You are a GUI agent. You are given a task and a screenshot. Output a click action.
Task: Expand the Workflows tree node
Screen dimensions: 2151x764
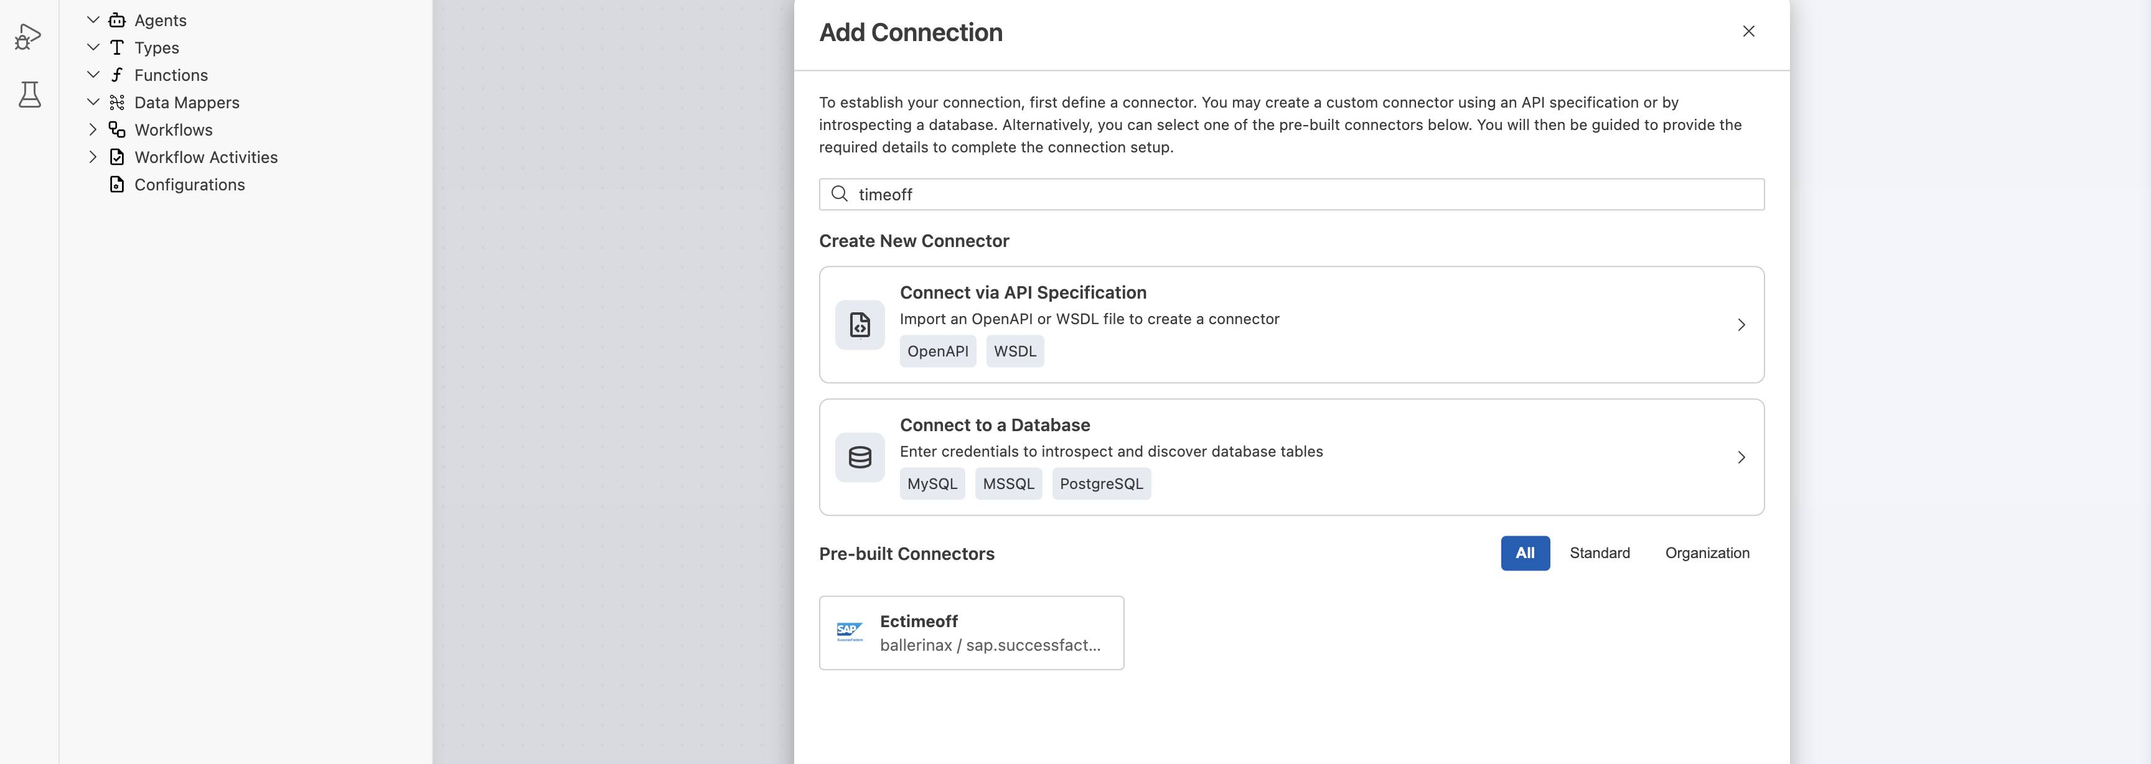pos(93,129)
